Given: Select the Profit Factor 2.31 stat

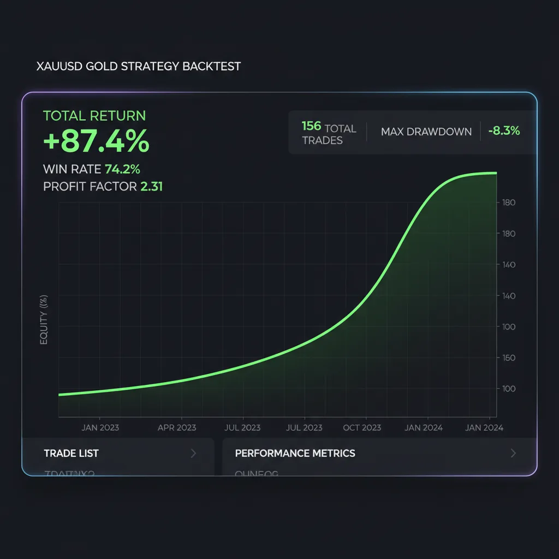Looking at the screenshot, I should pos(103,187).
